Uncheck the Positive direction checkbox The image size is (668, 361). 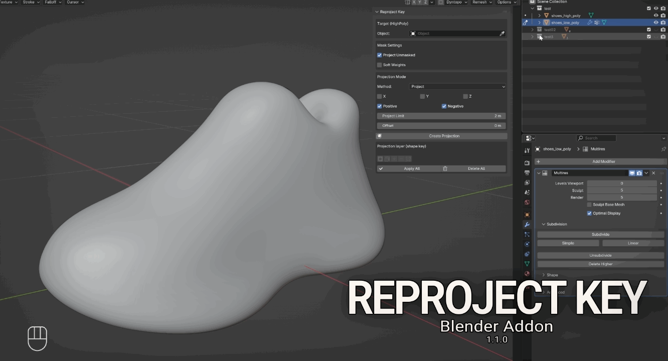380,106
